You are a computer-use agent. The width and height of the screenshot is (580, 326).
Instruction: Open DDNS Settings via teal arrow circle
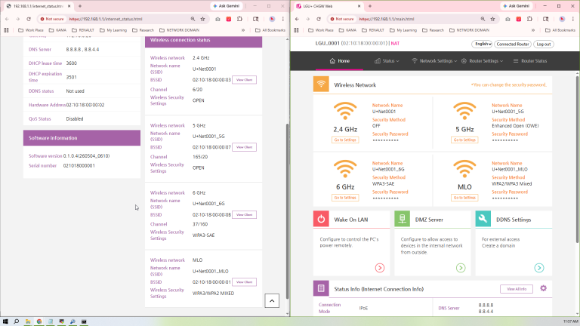[539, 268]
